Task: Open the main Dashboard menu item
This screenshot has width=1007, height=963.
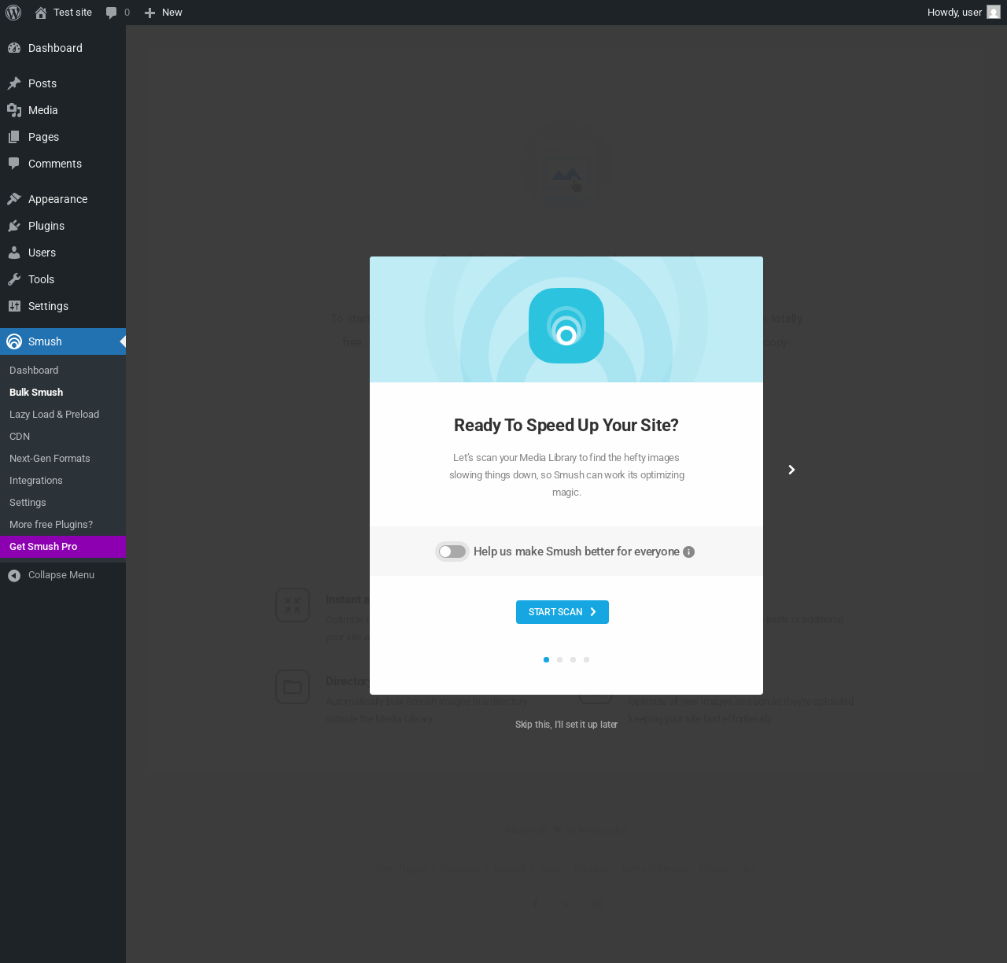Action: (63, 48)
